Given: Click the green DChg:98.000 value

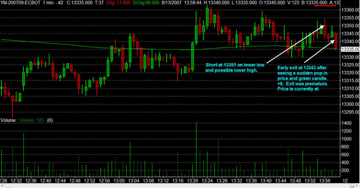Looking at the screenshot, I should click(146, 3).
